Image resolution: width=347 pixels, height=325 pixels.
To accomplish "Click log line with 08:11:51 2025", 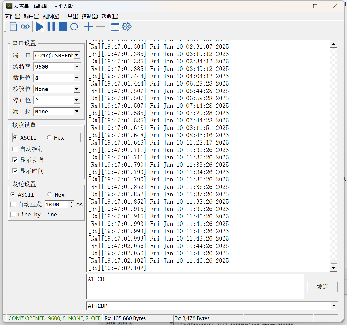I will (x=159, y=128).
